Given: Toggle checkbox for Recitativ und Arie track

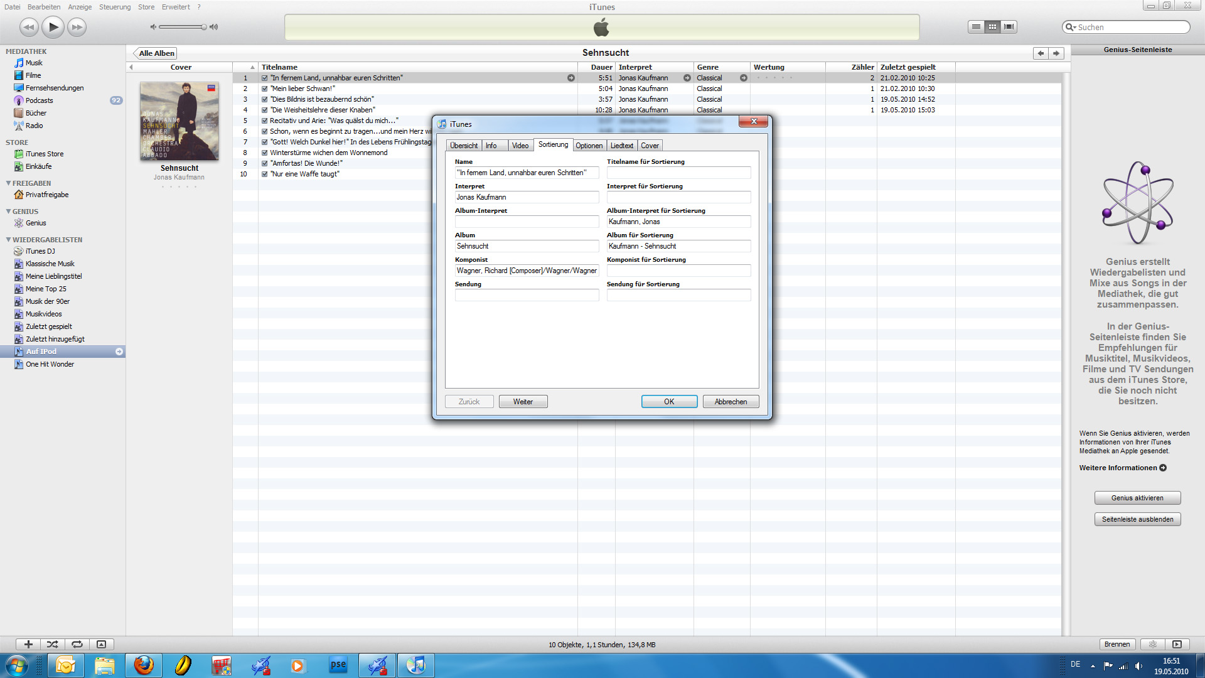Looking at the screenshot, I should click(265, 121).
